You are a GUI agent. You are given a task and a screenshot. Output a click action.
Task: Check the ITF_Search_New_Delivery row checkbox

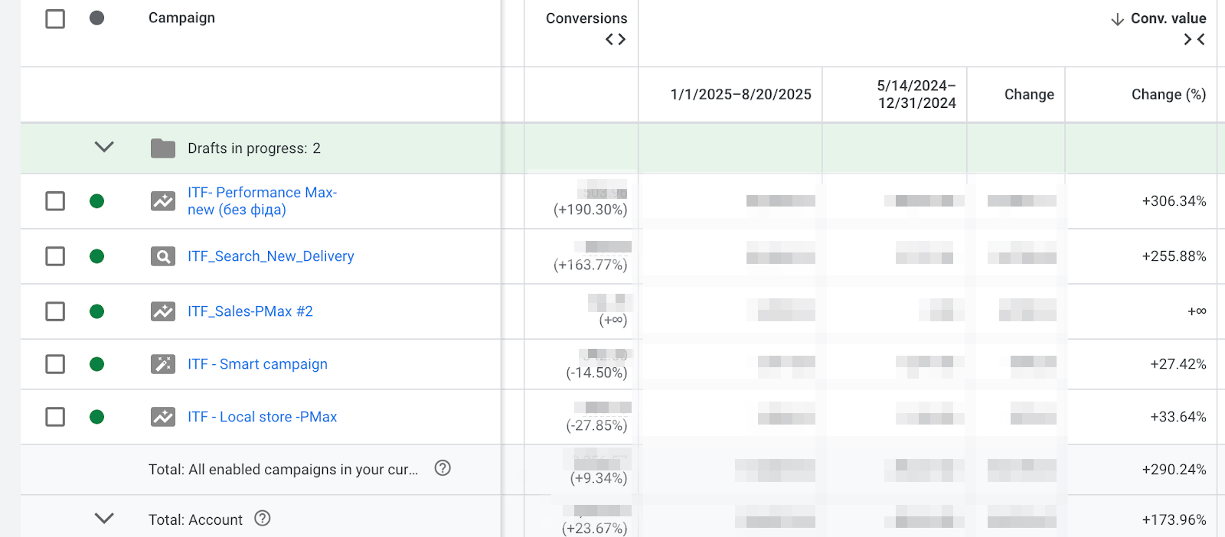[x=55, y=256]
